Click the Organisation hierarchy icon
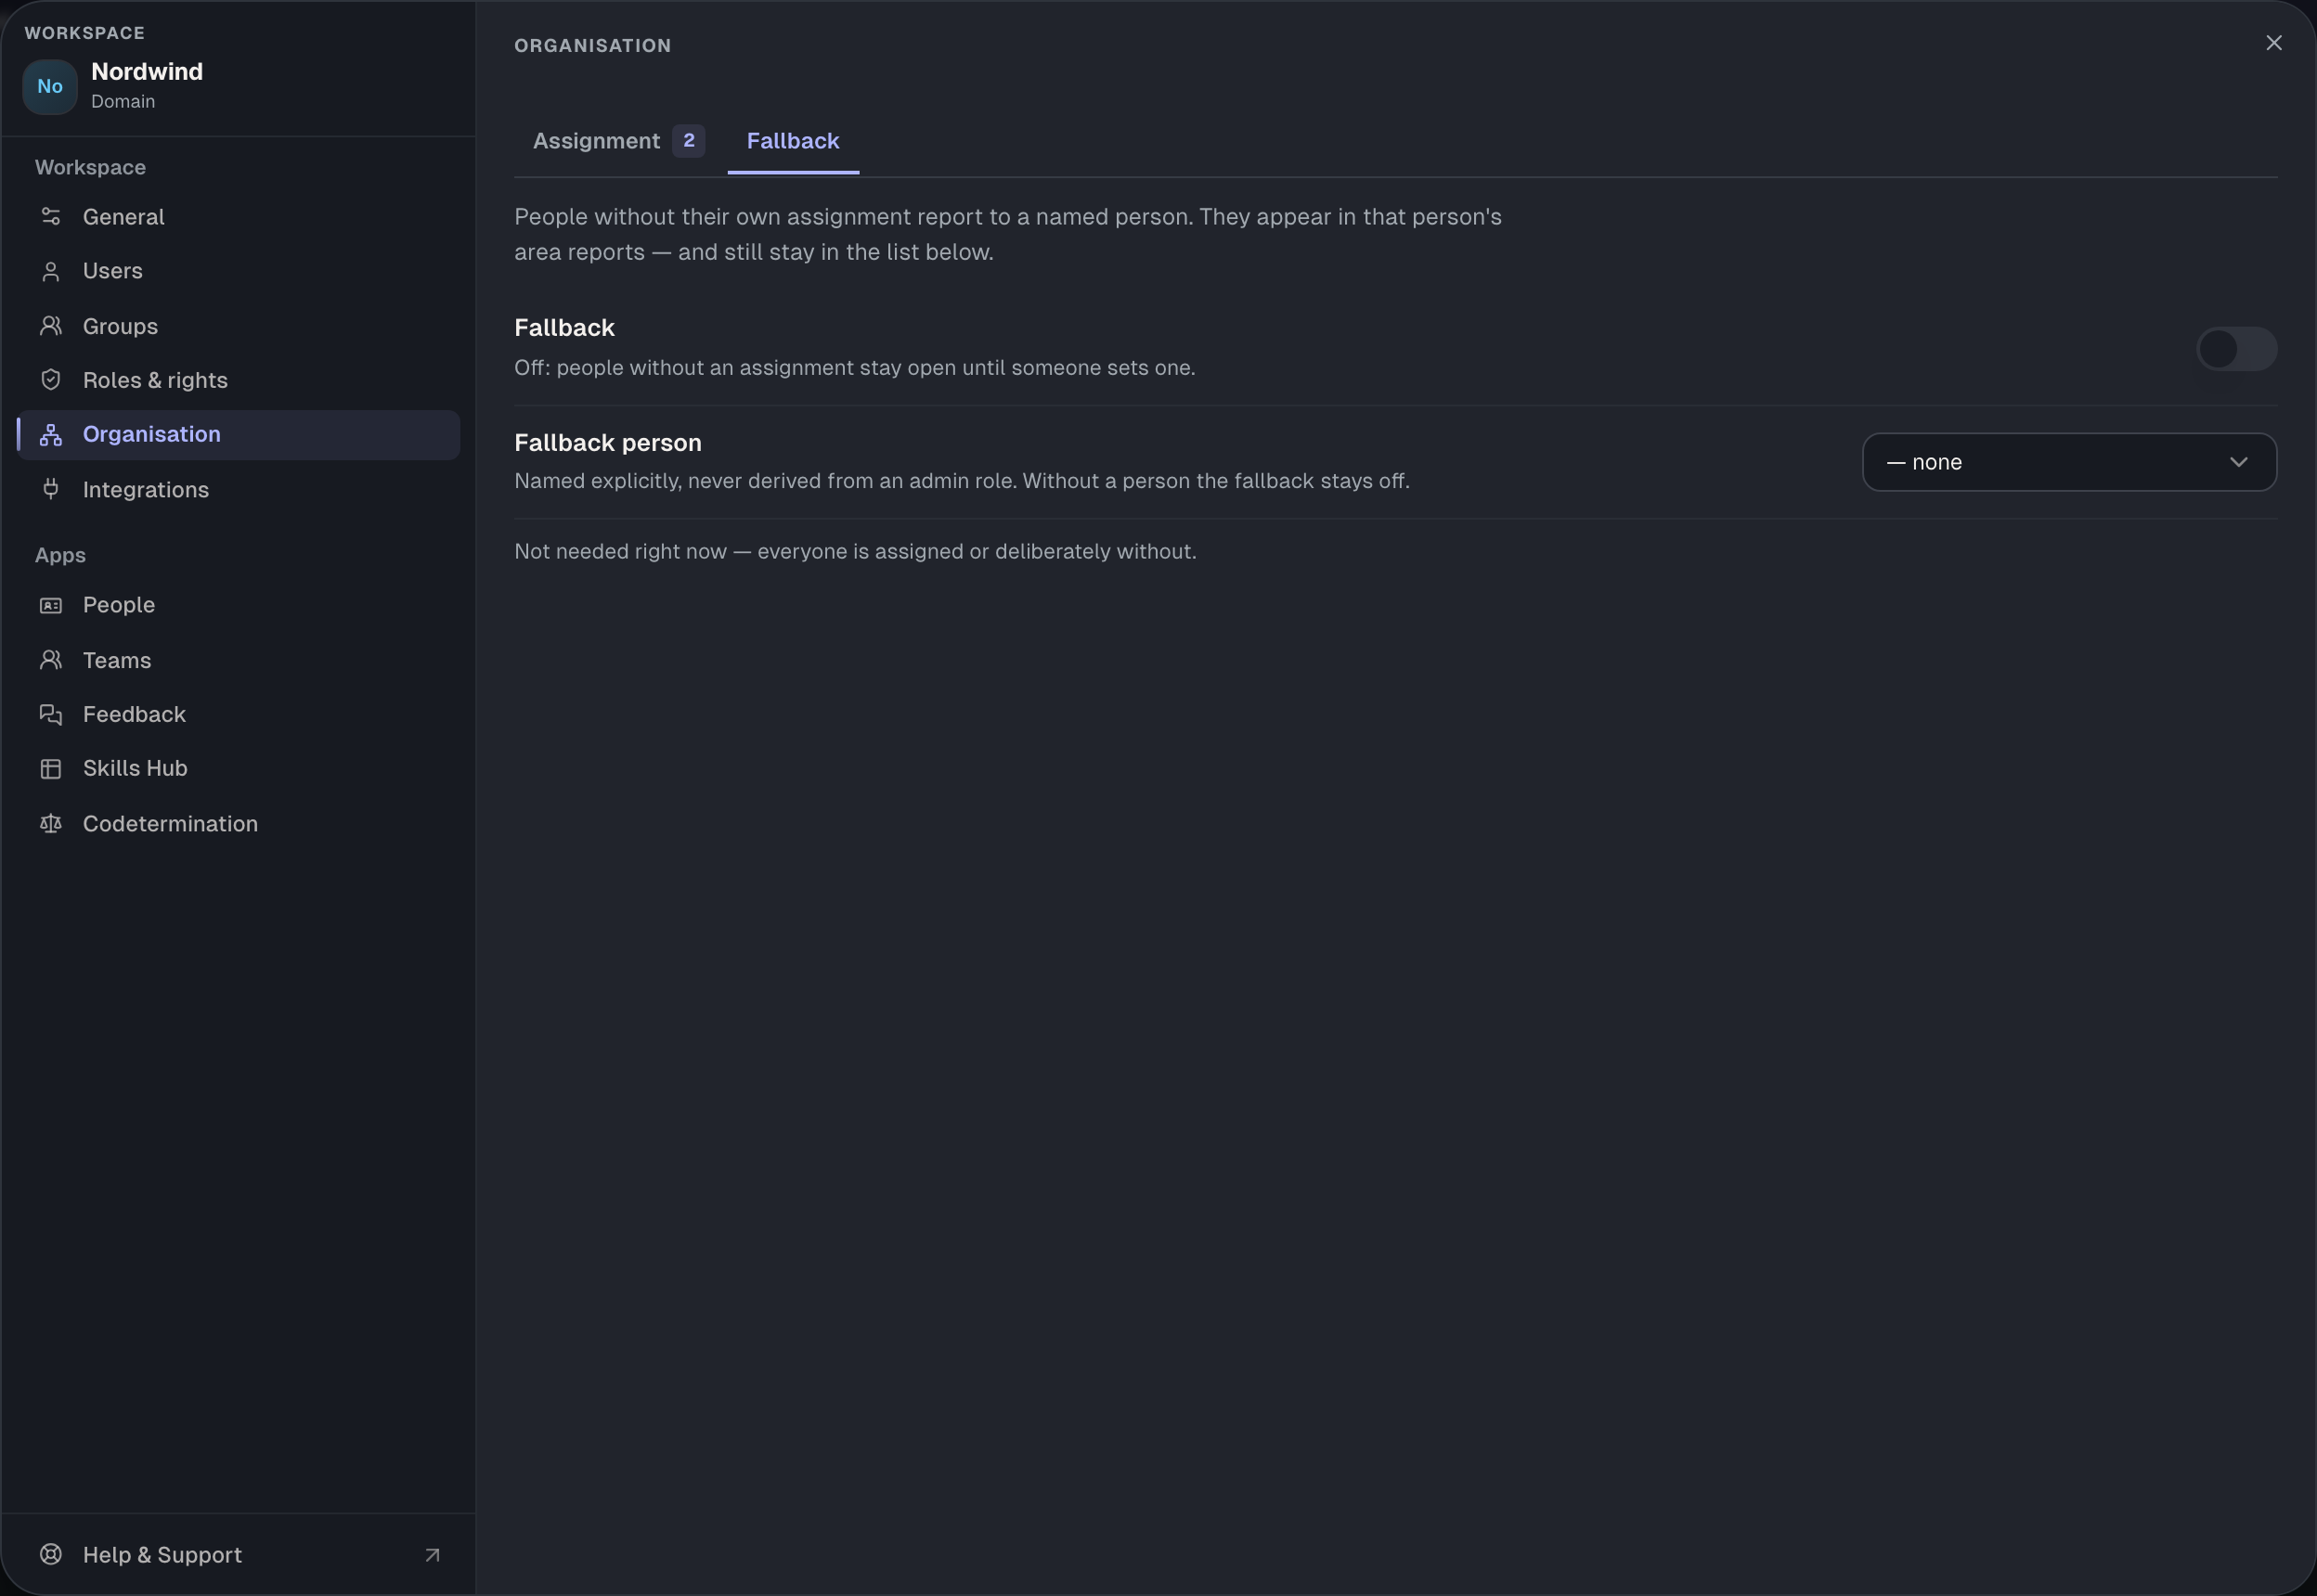 tap(51, 434)
